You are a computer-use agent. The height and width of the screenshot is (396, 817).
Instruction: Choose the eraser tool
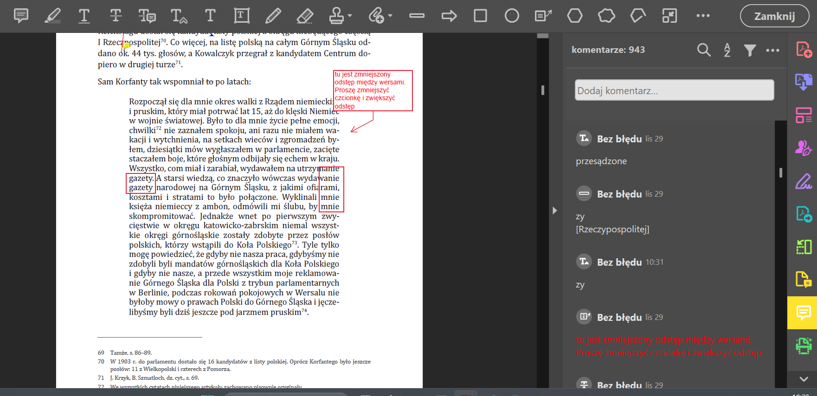tap(304, 16)
